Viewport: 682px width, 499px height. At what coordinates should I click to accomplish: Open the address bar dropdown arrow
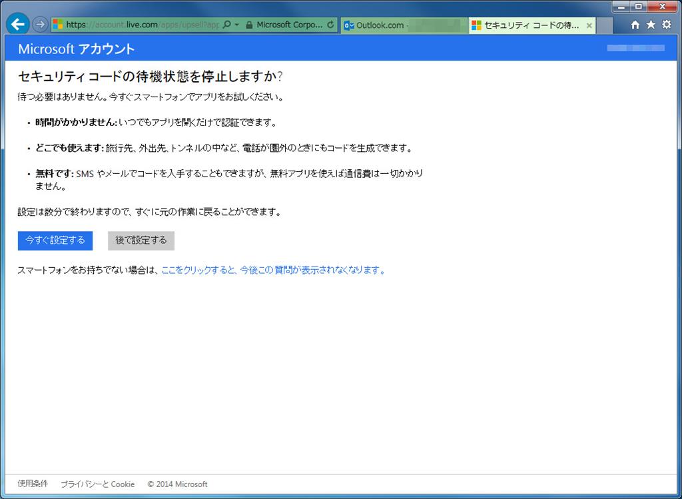tap(237, 25)
